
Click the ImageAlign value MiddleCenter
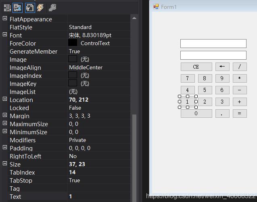pos(86,67)
